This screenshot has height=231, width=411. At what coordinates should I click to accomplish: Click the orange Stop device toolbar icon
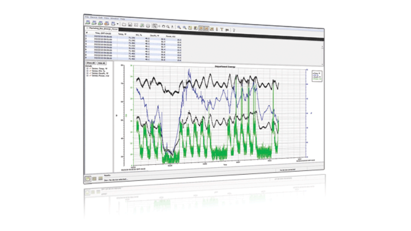tap(106, 24)
